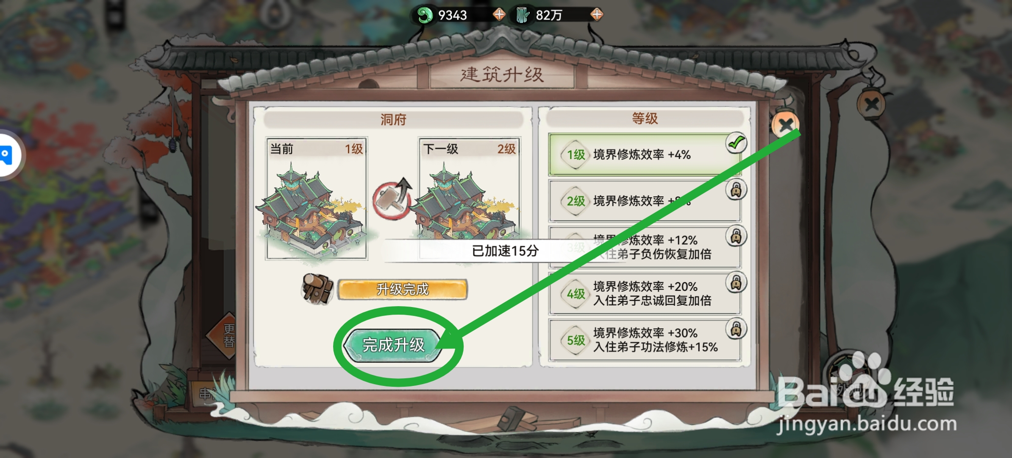Click the current level 1 building thumbnail
The height and width of the screenshot is (458, 1012).
point(316,198)
